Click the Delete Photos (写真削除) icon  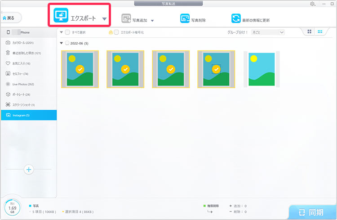(x=185, y=18)
